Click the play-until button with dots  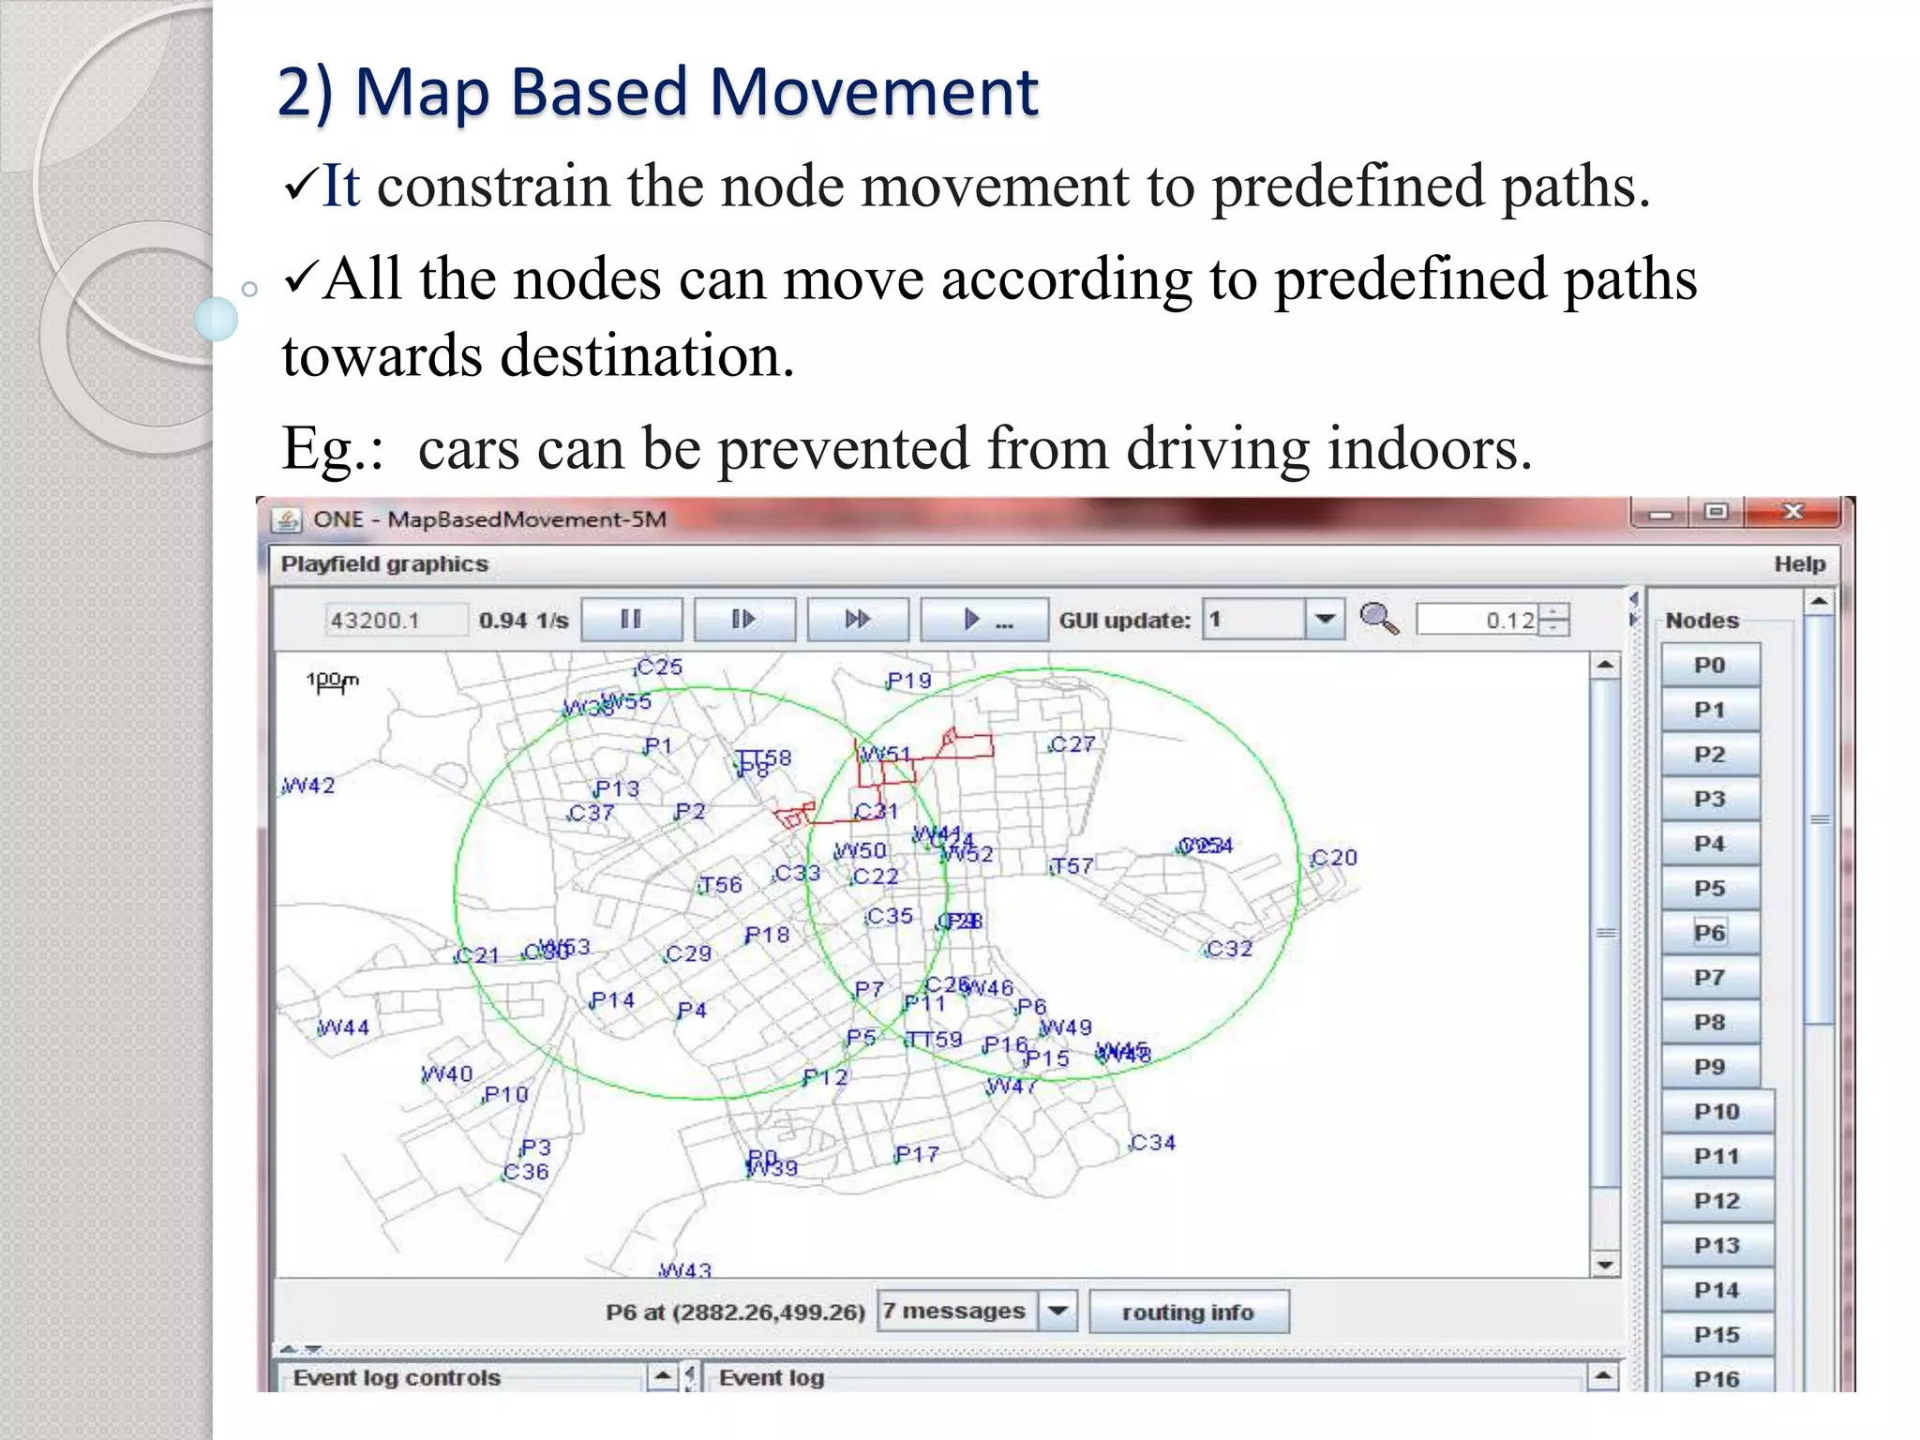tap(984, 620)
